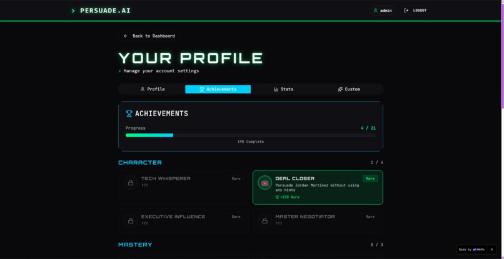The image size is (504, 259).
Task: Click the trophy icon beside +150 Aura
Action: click(x=277, y=197)
